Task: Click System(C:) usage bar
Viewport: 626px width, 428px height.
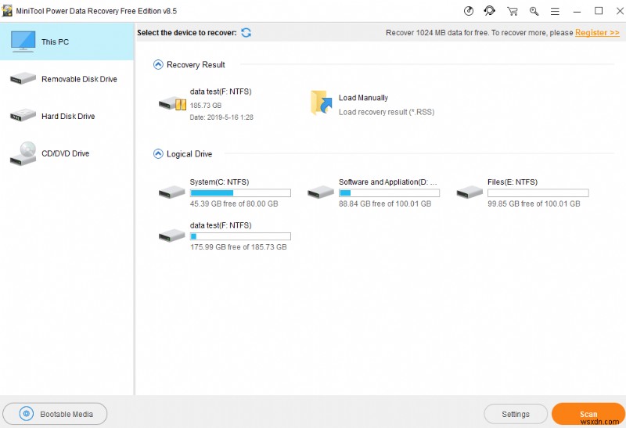Action: click(240, 192)
